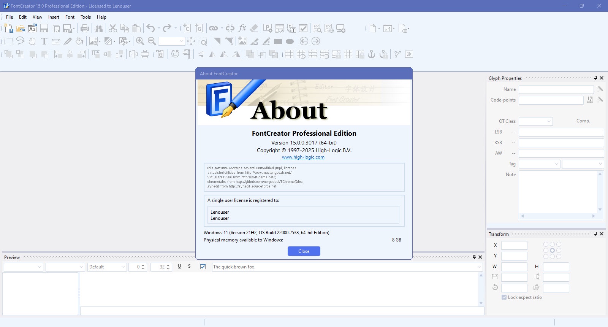608x327 pixels.
Task: Open the Default dropdown in Preview
Action: (107, 267)
